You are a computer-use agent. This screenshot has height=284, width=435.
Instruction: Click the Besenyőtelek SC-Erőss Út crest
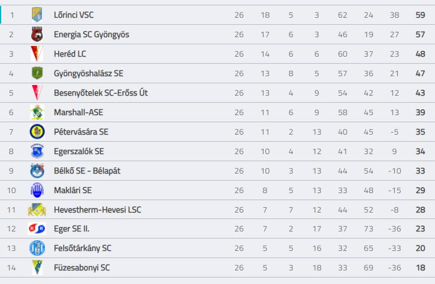pos(37,93)
